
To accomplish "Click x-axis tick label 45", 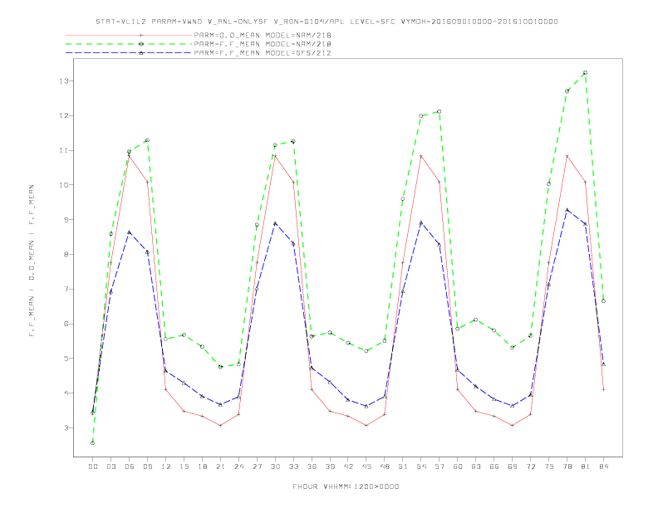I will pyautogui.click(x=366, y=466).
